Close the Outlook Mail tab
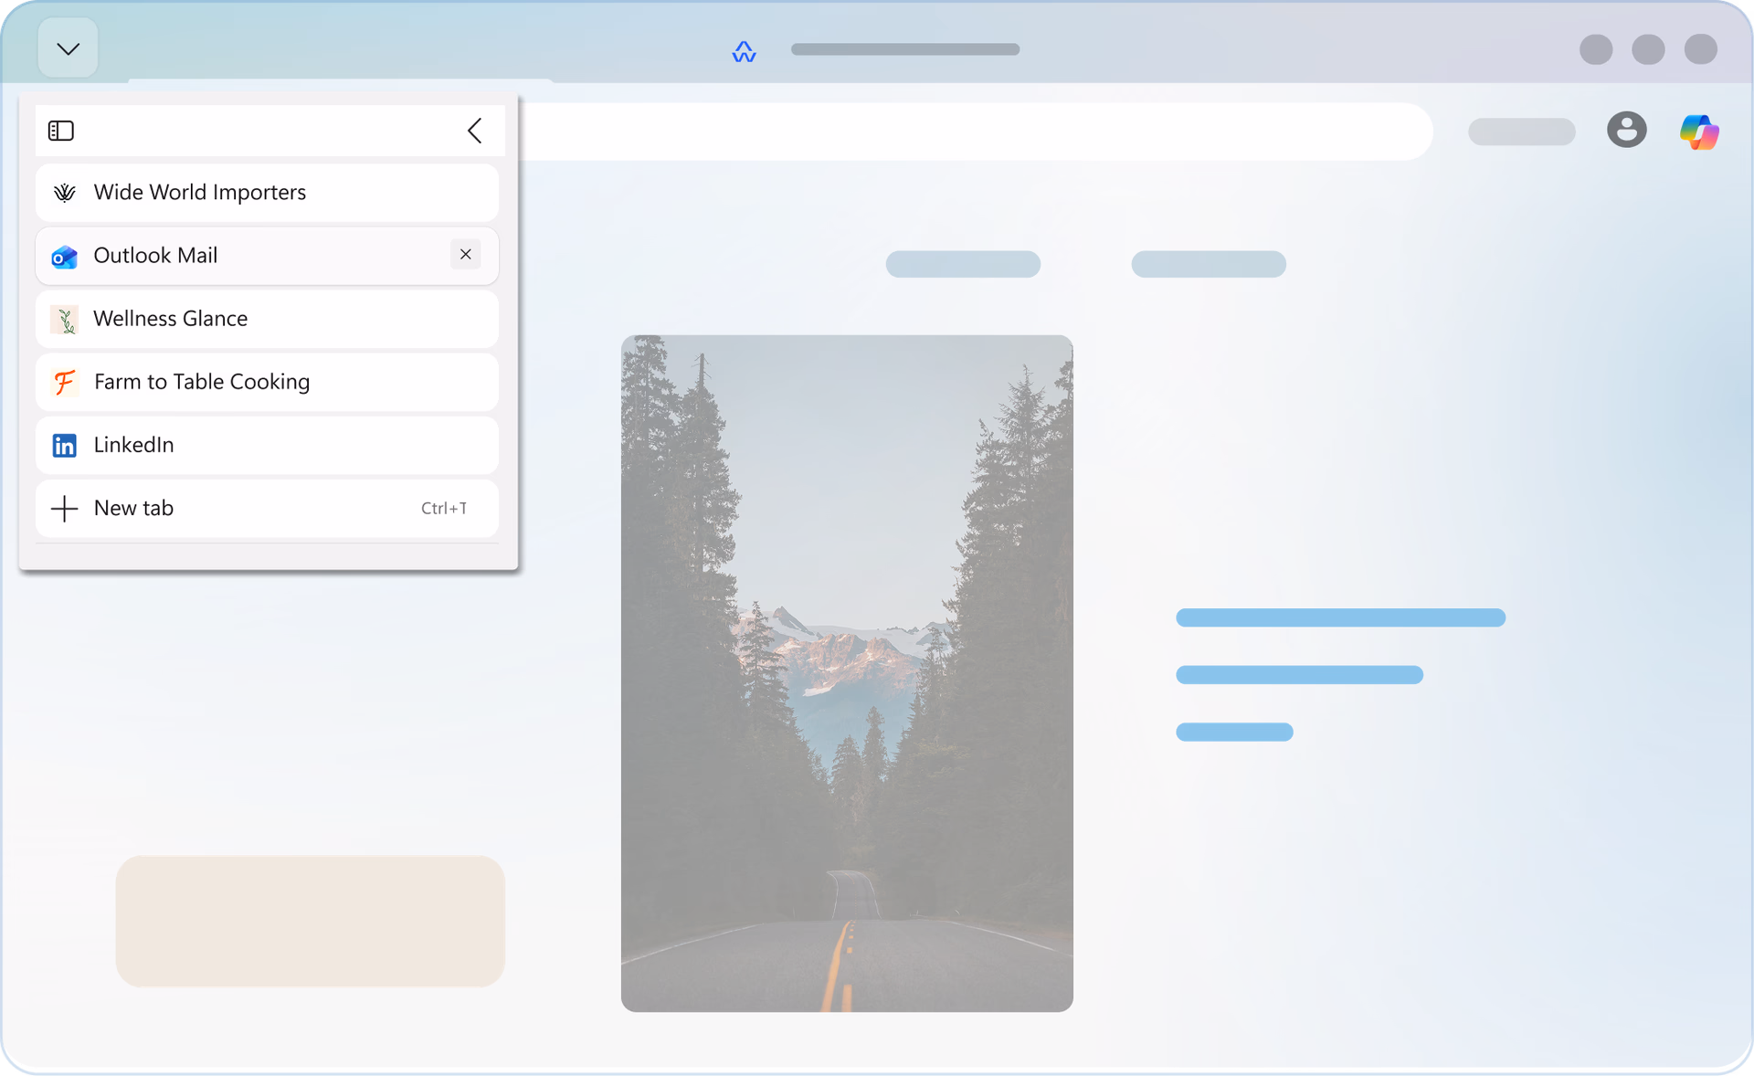This screenshot has height=1076, width=1754. [465, 255]
